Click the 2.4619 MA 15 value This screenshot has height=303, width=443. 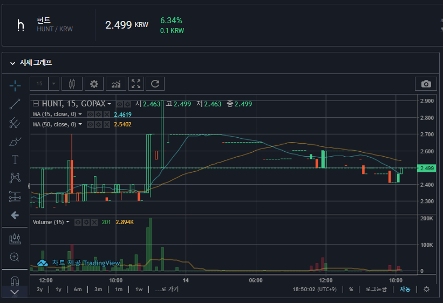click(122, 115)
